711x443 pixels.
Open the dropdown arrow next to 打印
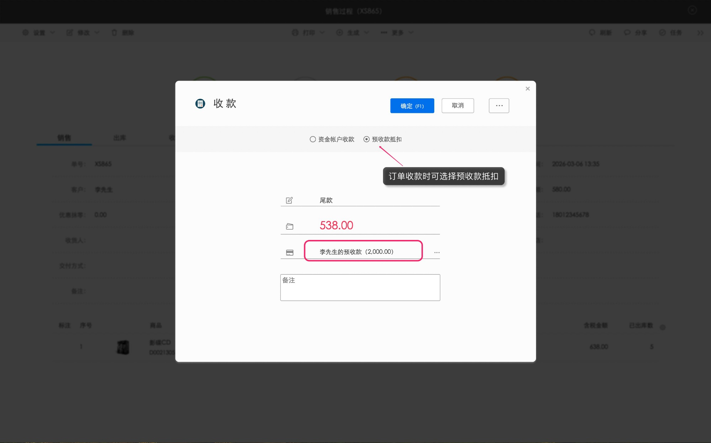point(322,32)
